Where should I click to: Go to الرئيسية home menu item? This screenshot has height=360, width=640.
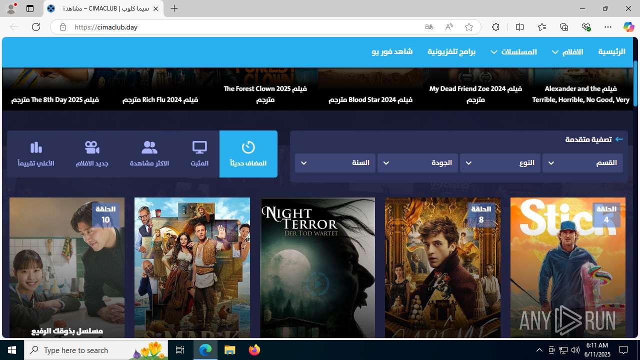[611, 52]
